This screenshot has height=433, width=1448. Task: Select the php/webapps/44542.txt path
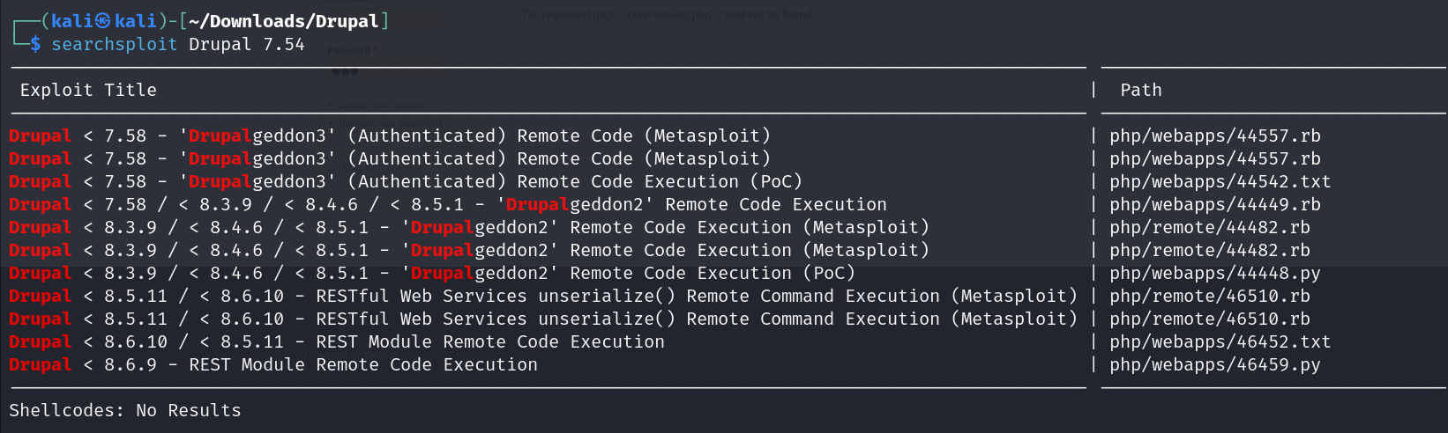[1220, 181]
